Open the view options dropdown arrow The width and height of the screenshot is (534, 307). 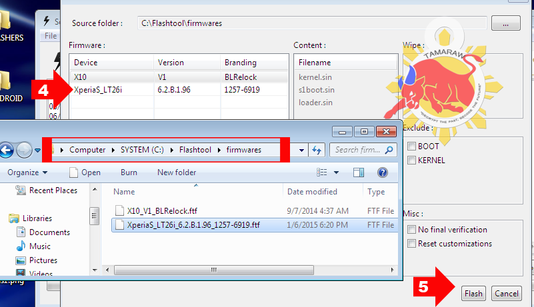336,172
